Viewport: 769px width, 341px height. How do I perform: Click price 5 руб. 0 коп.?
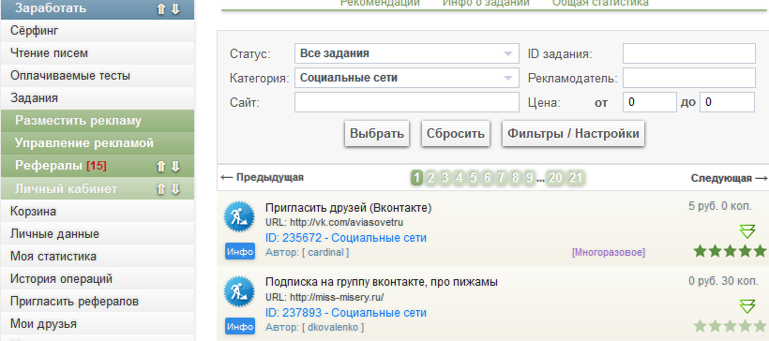[x=720, y=206]
